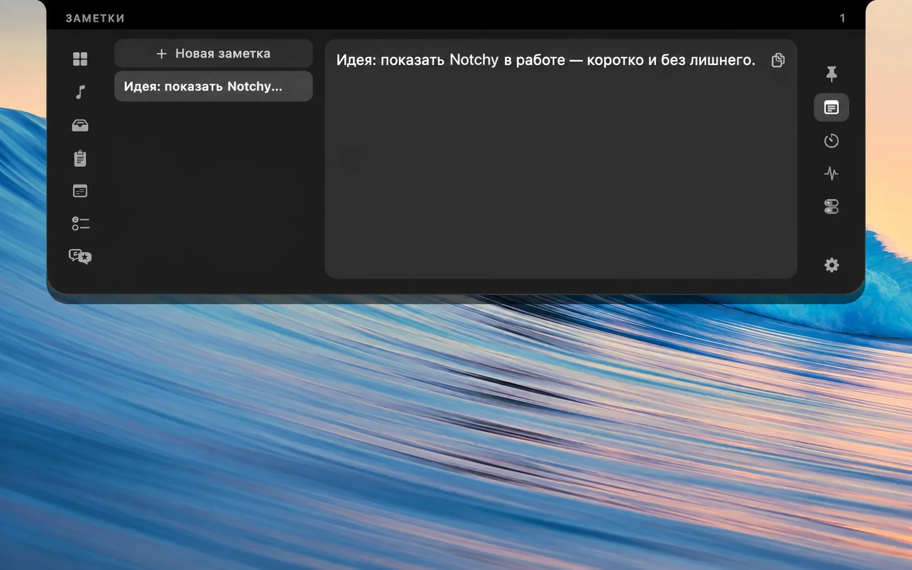Open settings with the gear icon

(831, 265)
